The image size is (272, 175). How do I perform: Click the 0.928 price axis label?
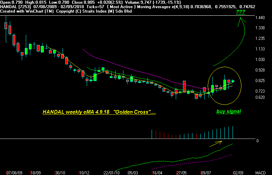(260, 70)
